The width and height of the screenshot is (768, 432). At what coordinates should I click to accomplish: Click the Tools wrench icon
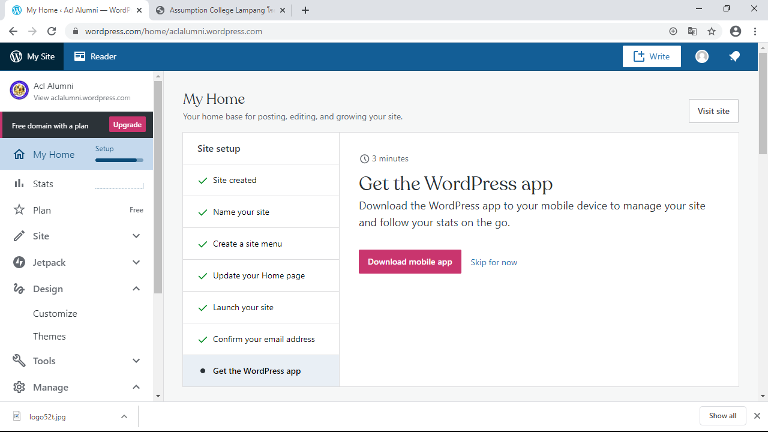(x=19, y=361)
